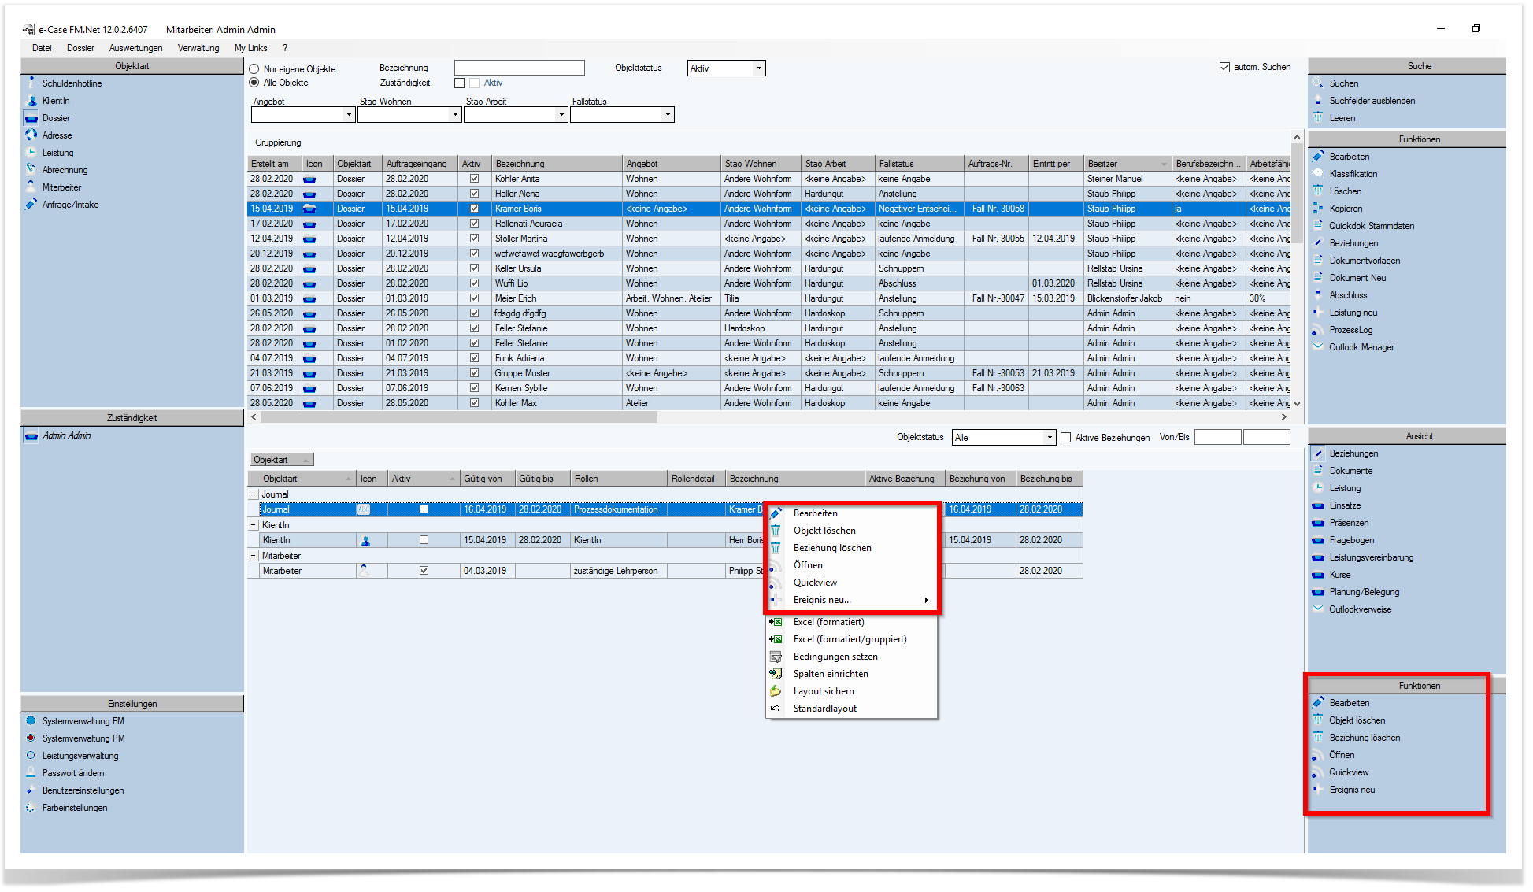This screenshot has width=1533, height=892.
Task: Open the upper Objektstatus Aktiv dropdown
Action: (759, 68)
